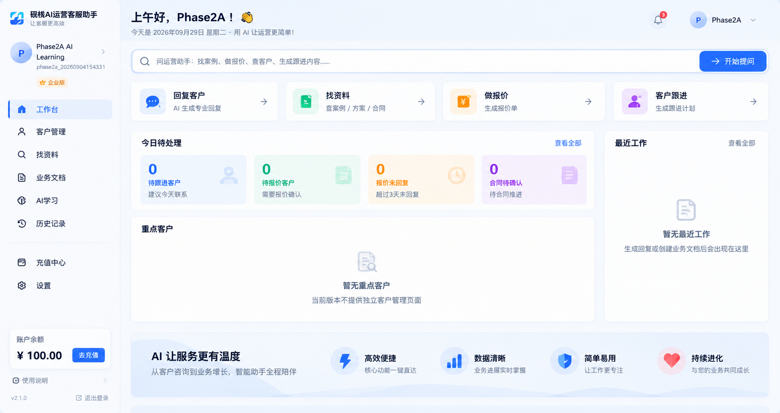Click the 简单易用 shield icon
This screenshot has height=413, width=780.
565,361
